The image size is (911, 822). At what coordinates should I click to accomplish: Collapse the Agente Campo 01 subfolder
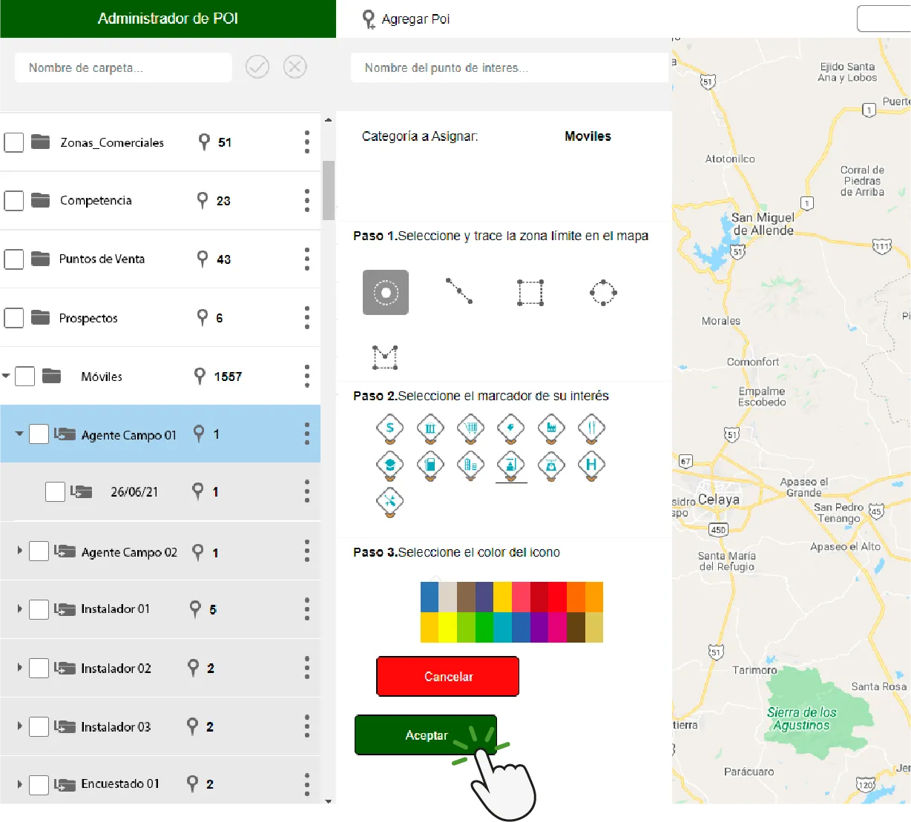click(x=19, y=434)
